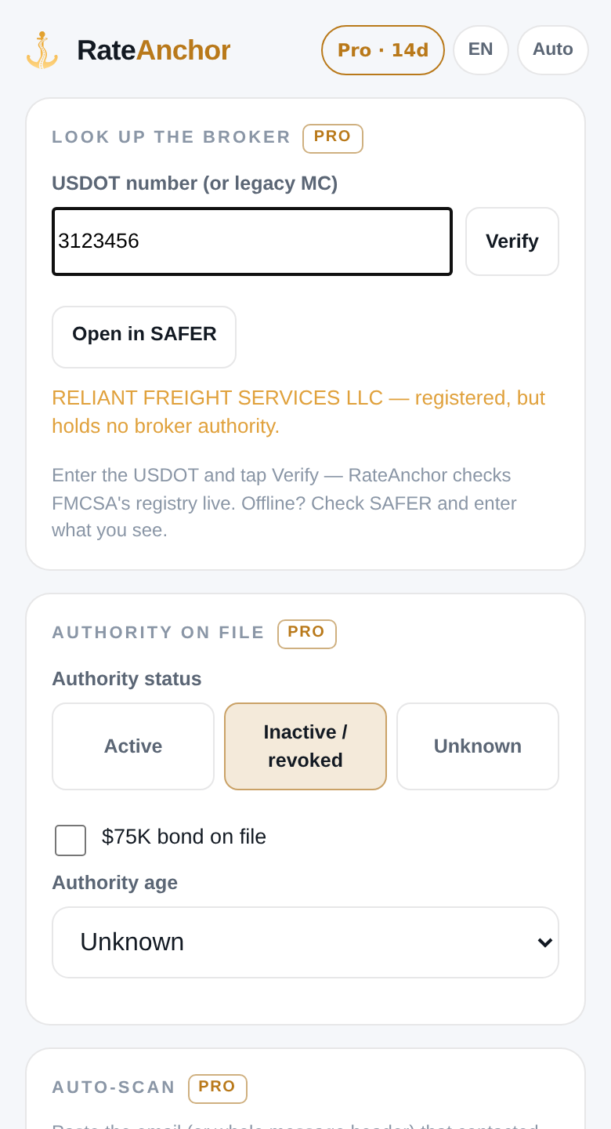Focus the USDOT number input field
Image resolution: width=611 pixels, height=1129 pixels.
pyautogui.click(x=252, y=241)
